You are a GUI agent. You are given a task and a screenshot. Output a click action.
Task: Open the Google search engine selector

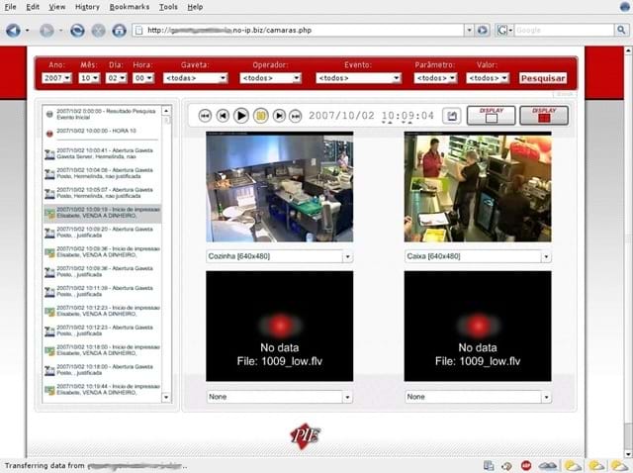(x=504, y=31)
